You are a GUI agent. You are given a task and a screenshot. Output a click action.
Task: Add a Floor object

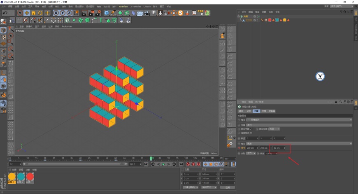point(140,13)
